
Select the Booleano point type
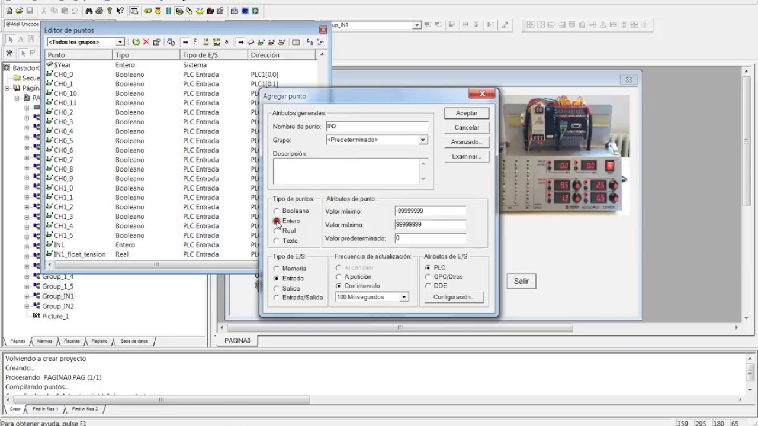(277, 211)
